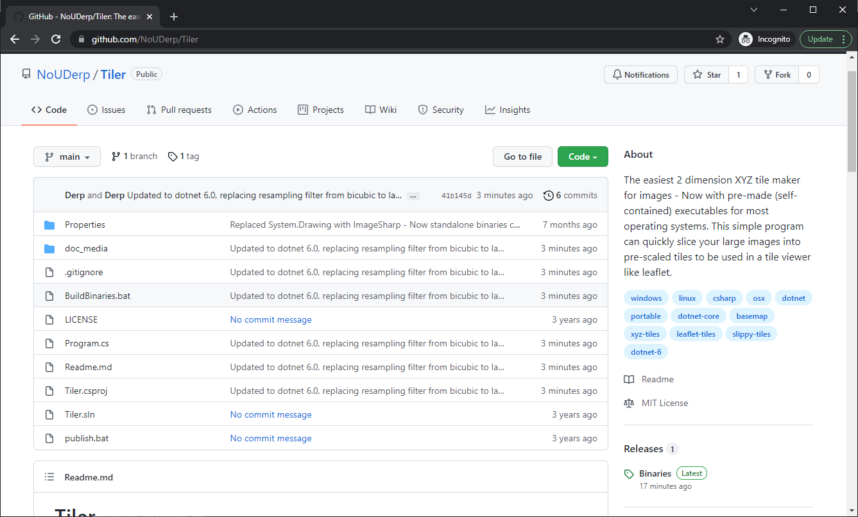Open the Incognito profile indicator
858x517 pixels.
point(766,39)
